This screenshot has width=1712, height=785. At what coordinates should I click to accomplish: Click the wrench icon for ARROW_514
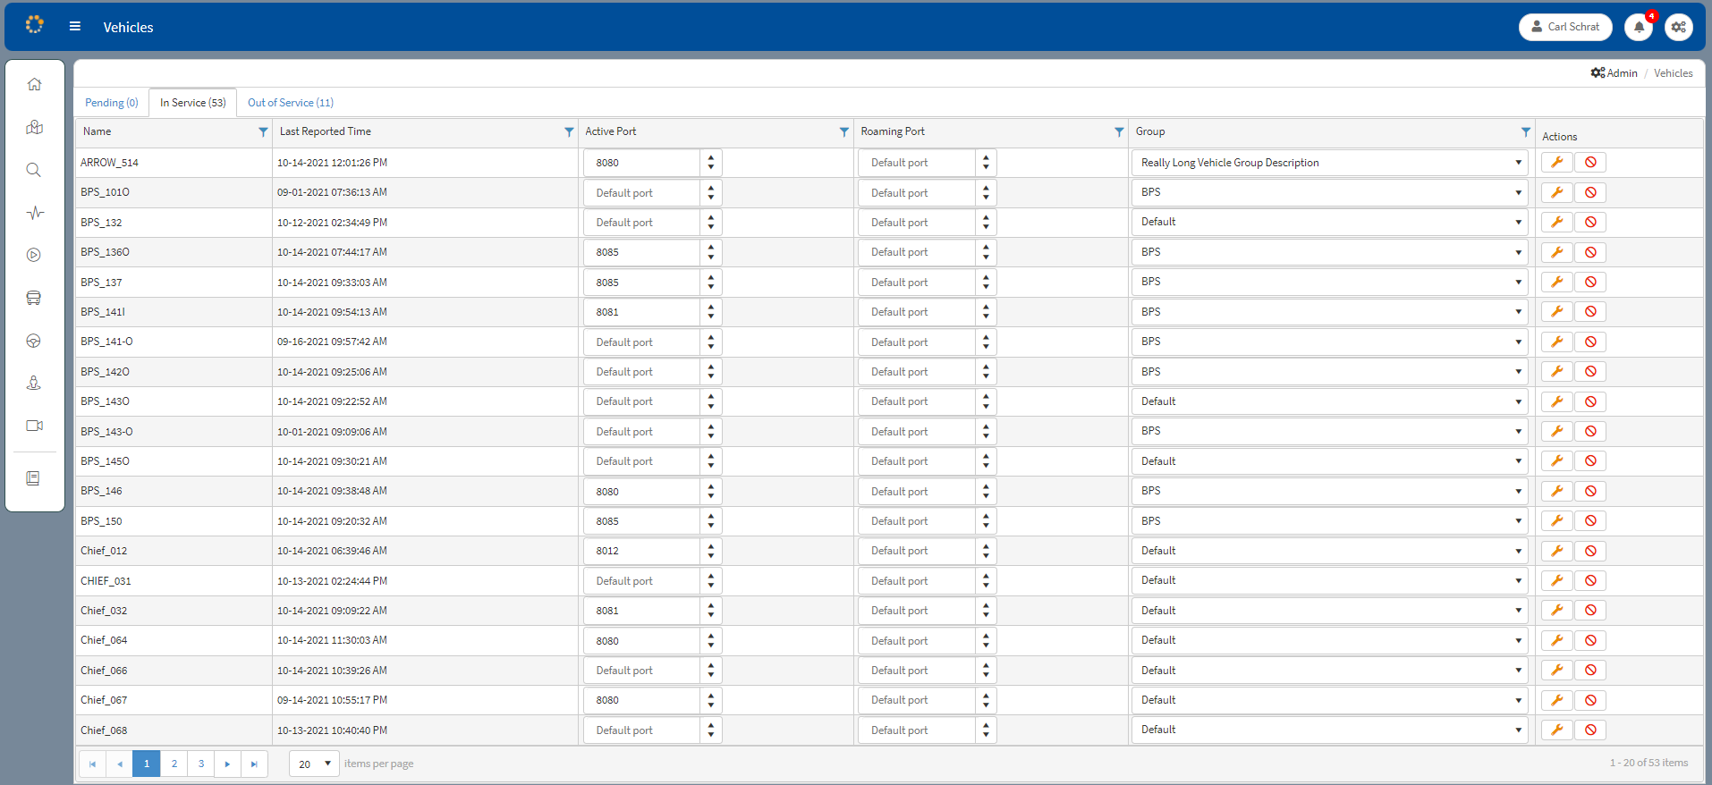tap(1556, 162)
